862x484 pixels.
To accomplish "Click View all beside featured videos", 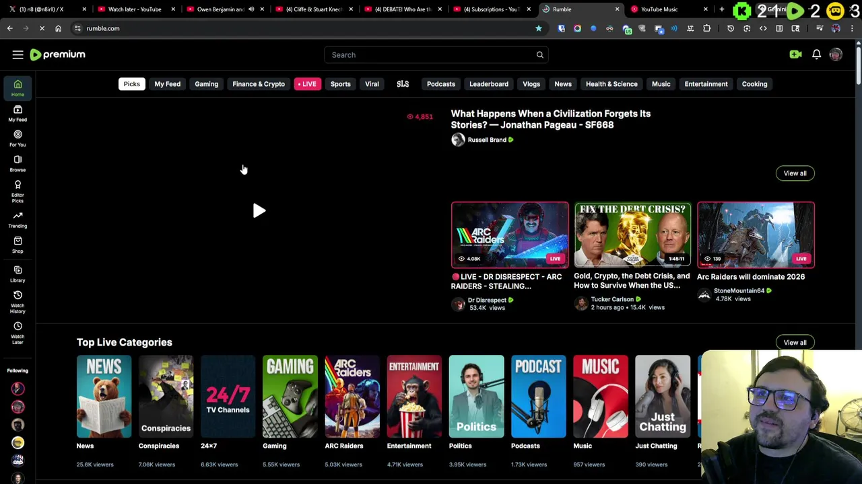I will pyautogui.click(x=795, y=173).
